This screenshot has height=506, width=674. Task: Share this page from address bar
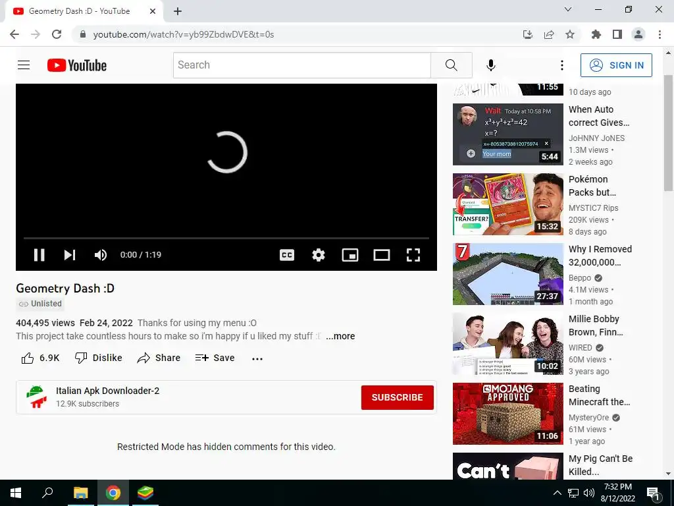pyautogui.click(x=549, y=34)
